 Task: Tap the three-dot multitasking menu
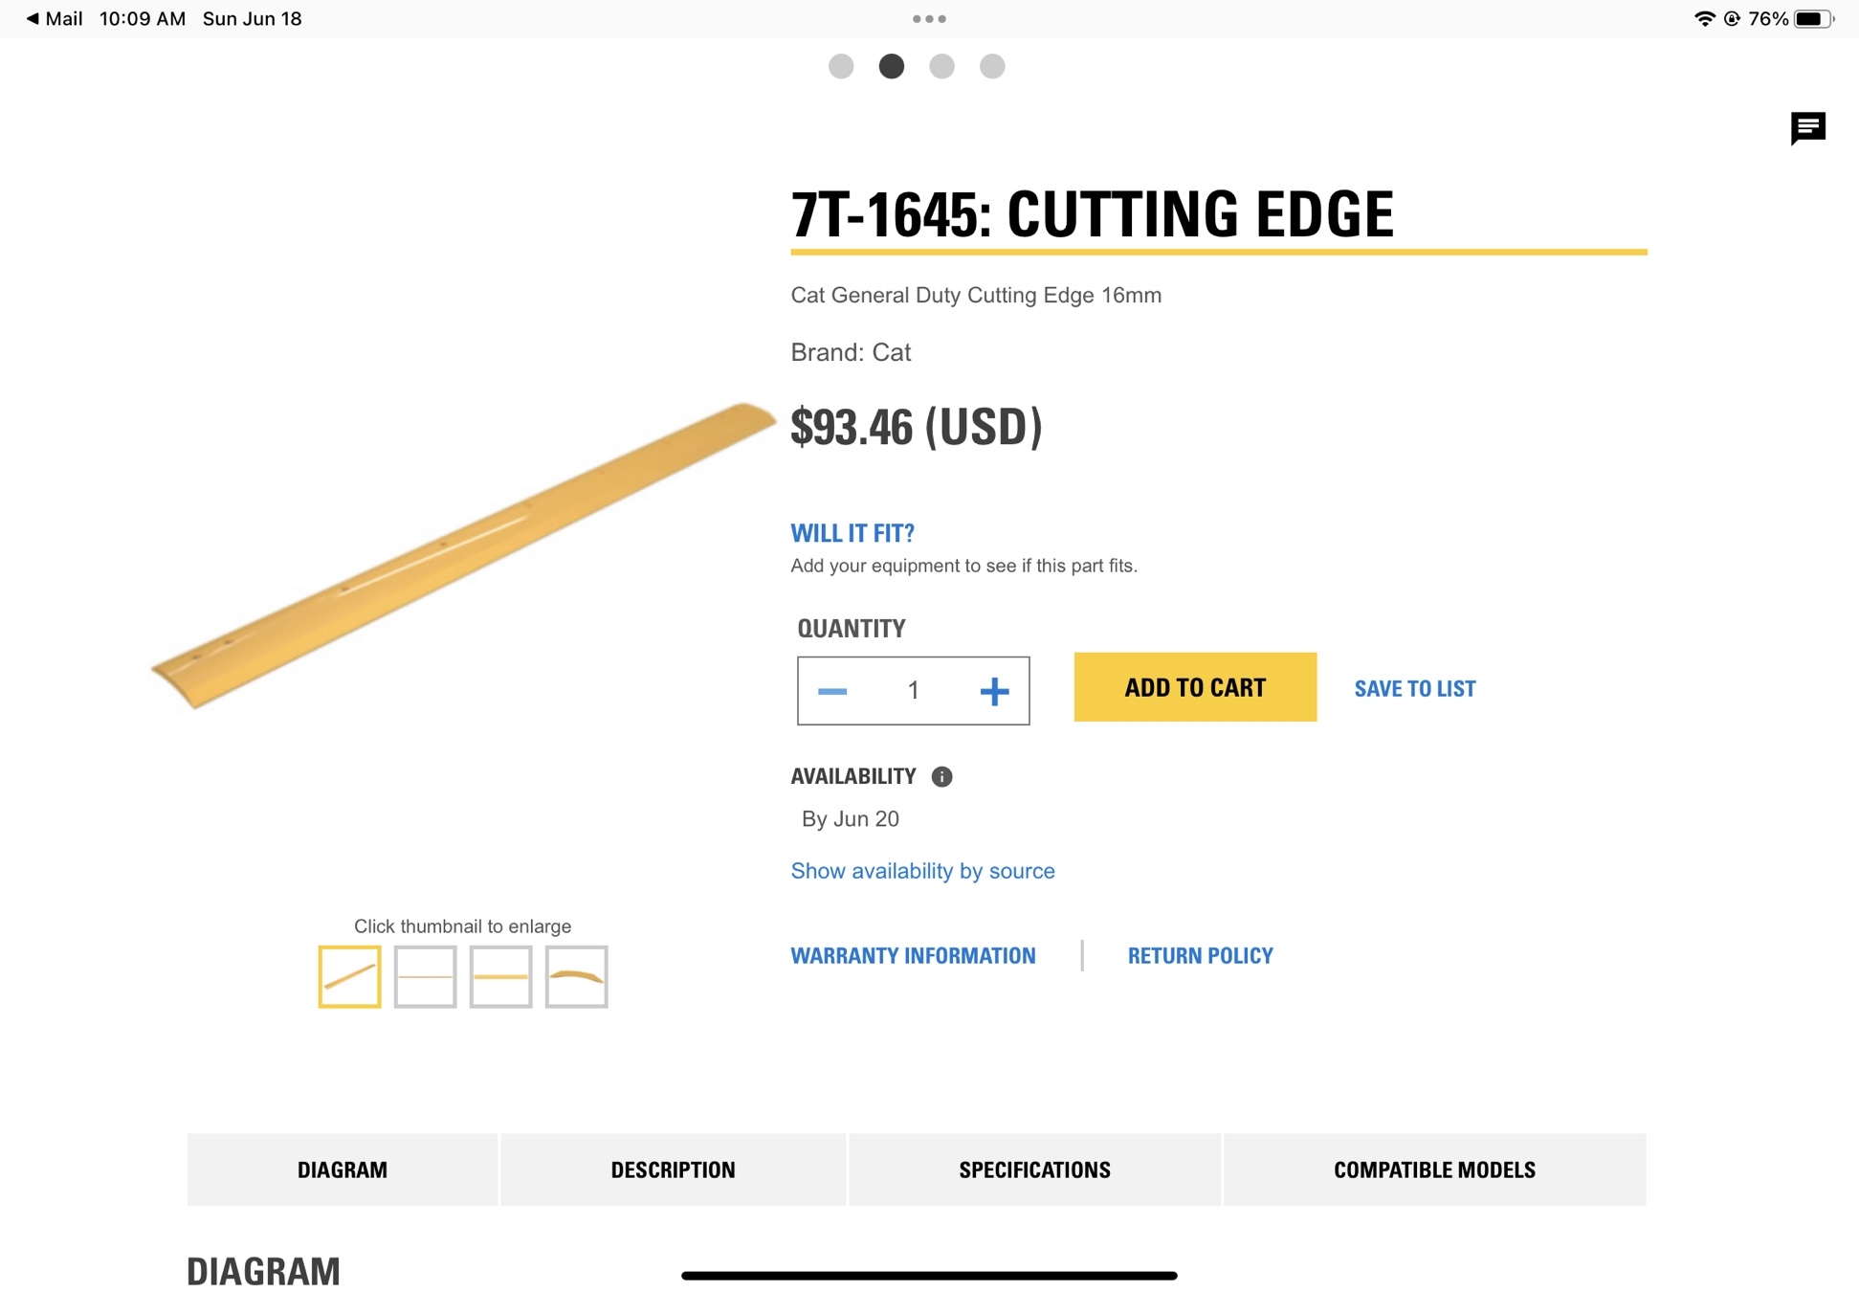point(929,18)
